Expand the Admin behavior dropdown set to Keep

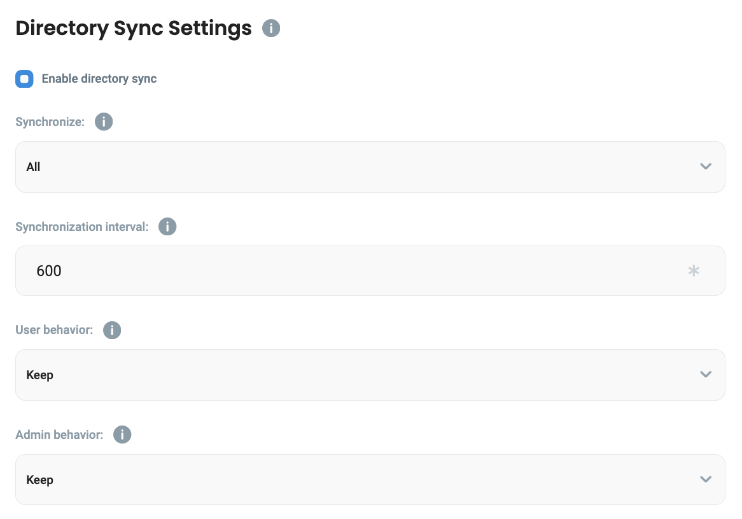pos(356,480)
